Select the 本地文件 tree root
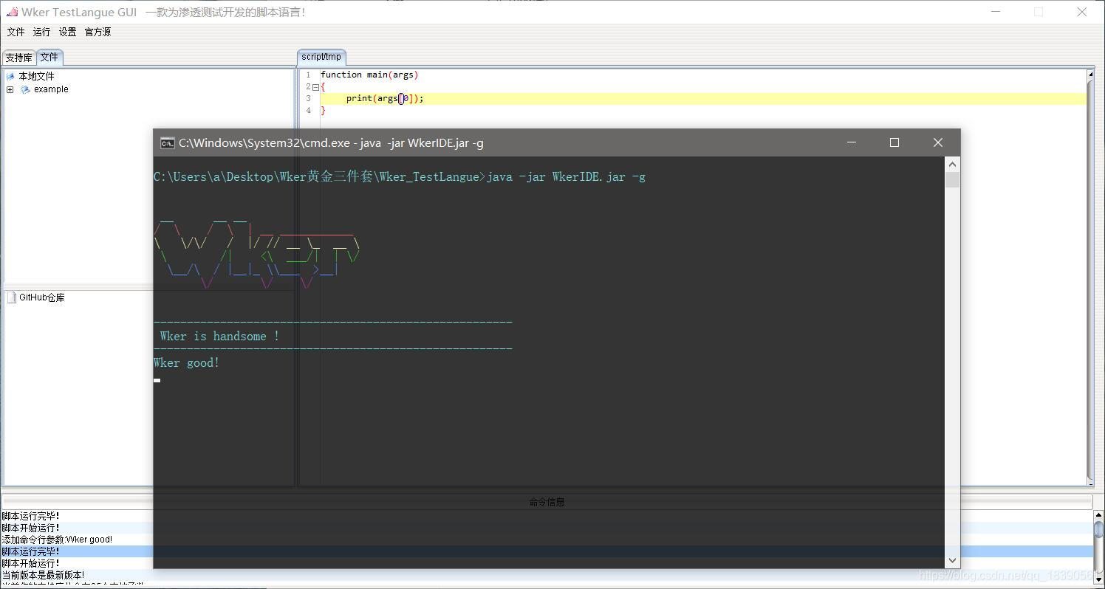The image size is (1105, 589). coord(37,76)
